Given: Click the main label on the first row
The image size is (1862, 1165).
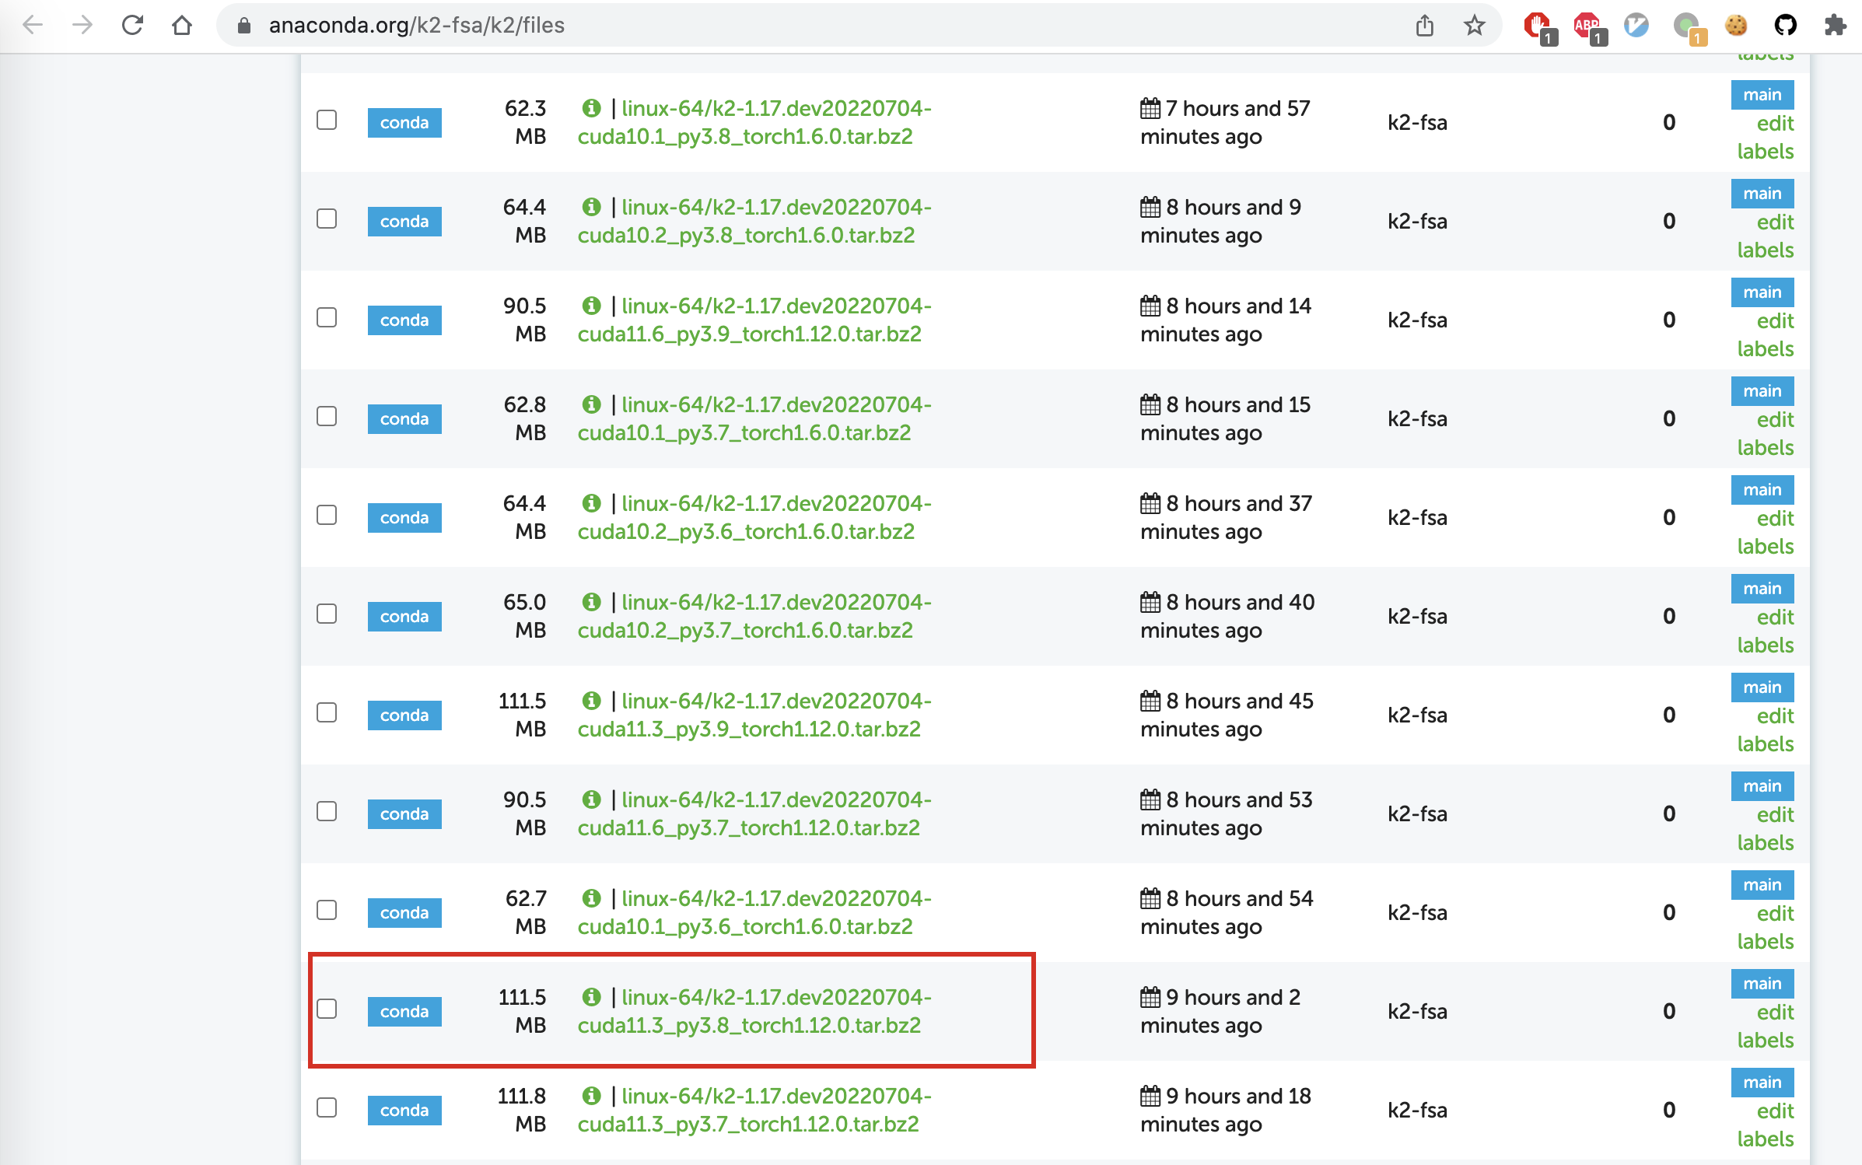Looking at the screenshot, I should click(x=1762, y=94).
